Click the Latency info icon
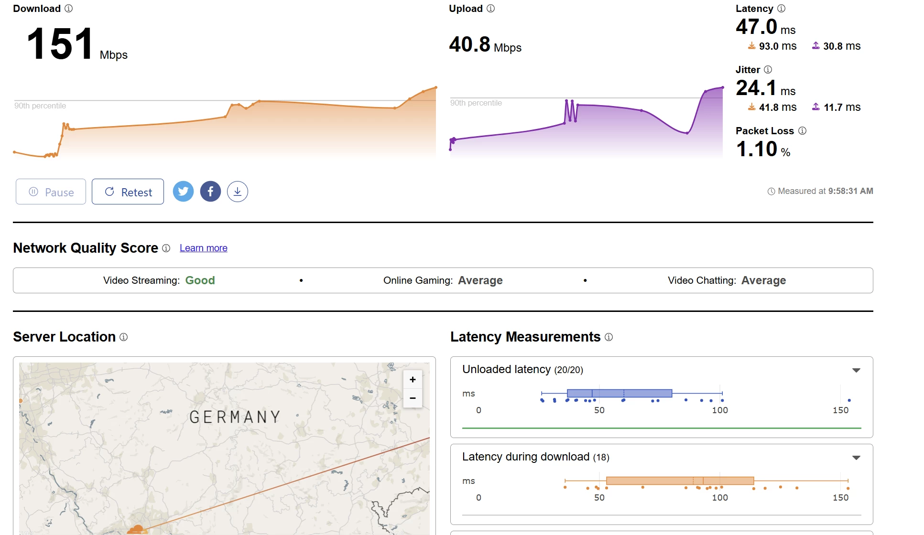This screenshot has width=924, height=535. click(781, 9)
